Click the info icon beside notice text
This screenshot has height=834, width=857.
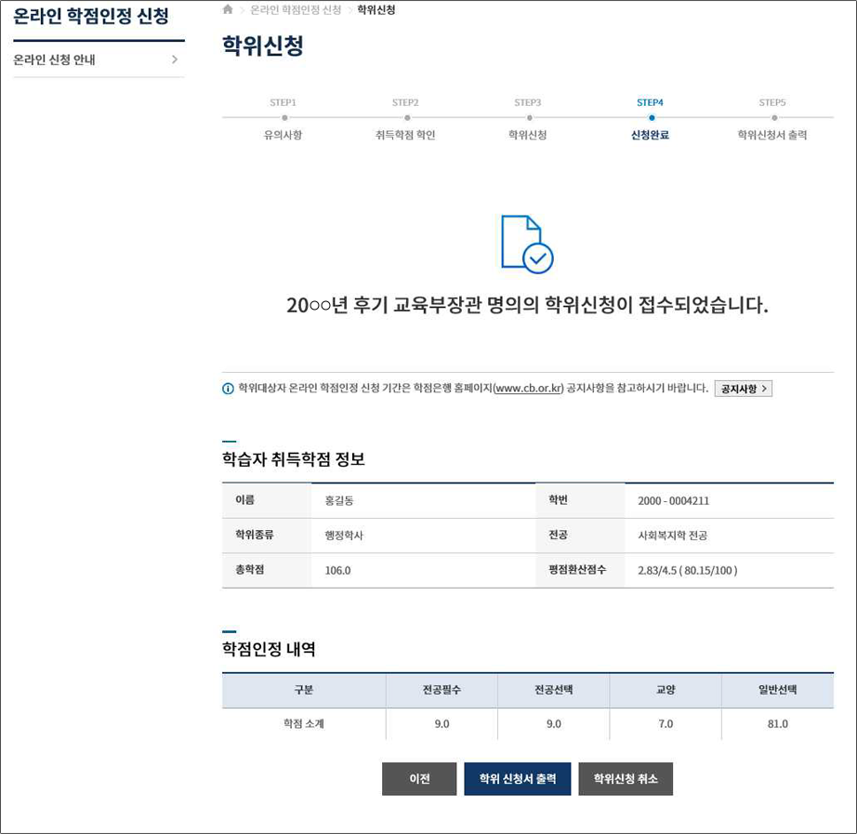pyautogui.click(x=228, y=389)
